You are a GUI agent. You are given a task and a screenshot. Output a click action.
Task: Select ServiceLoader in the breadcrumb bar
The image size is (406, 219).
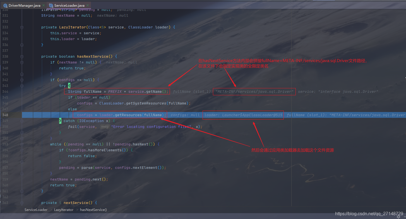click(36, 210)
